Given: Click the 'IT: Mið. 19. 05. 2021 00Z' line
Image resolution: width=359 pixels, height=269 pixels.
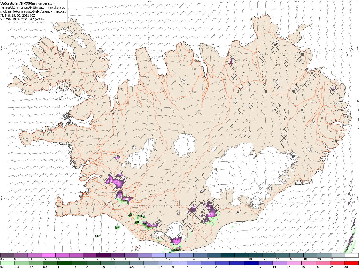Looking at the screenshot, I should (17, 15).
